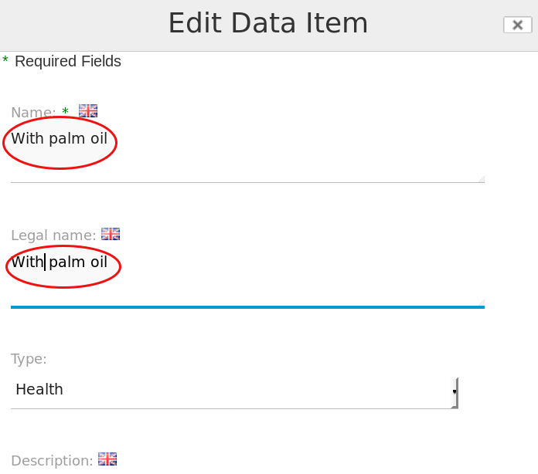Click the UK flag beside Name
Image resolution: width=538 pixels, height=474 pixels.
(88, 111)
